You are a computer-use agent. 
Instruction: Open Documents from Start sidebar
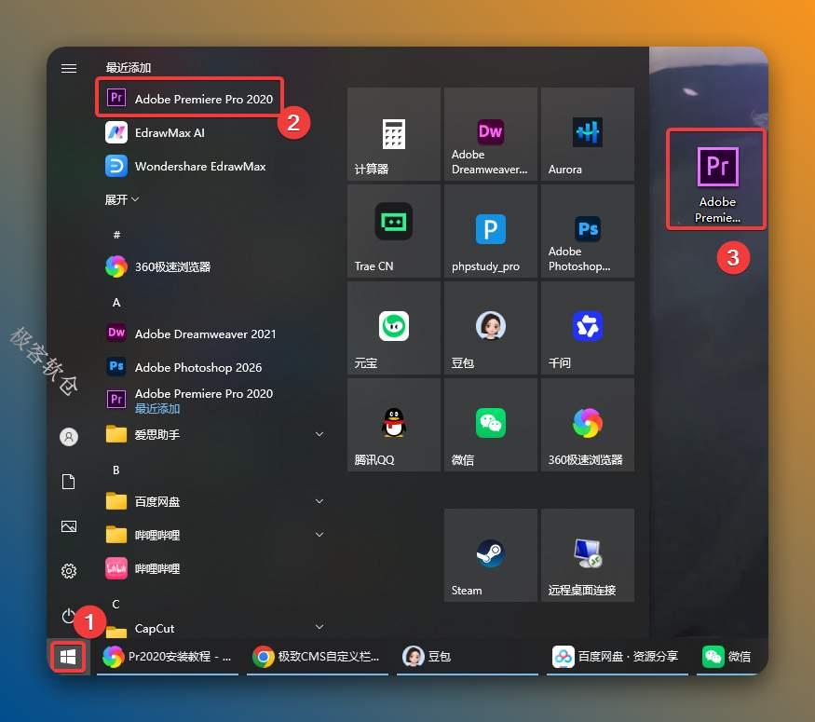pyautogui.click(x=69, y=482)
